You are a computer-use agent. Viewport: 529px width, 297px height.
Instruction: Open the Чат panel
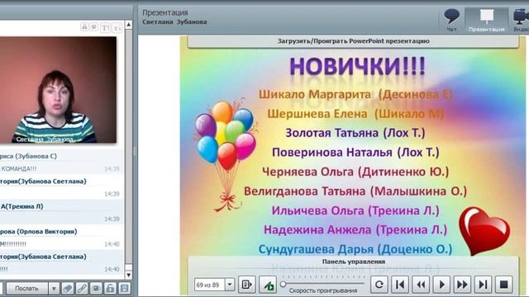pos(451,20)
